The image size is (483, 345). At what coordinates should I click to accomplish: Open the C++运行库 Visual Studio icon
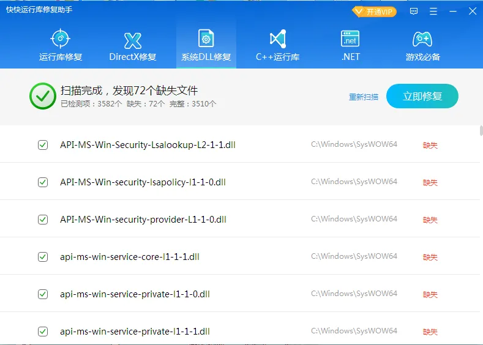coord(278,39)
